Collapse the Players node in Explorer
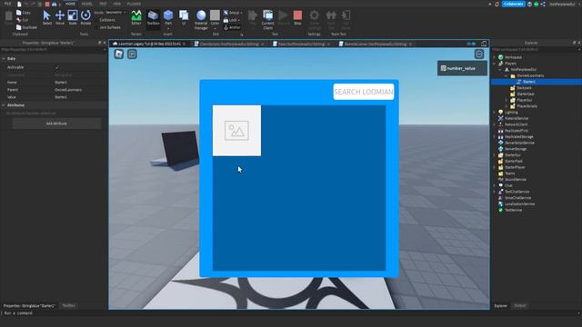The image size is (582, 327). click(x=494, y=64)
